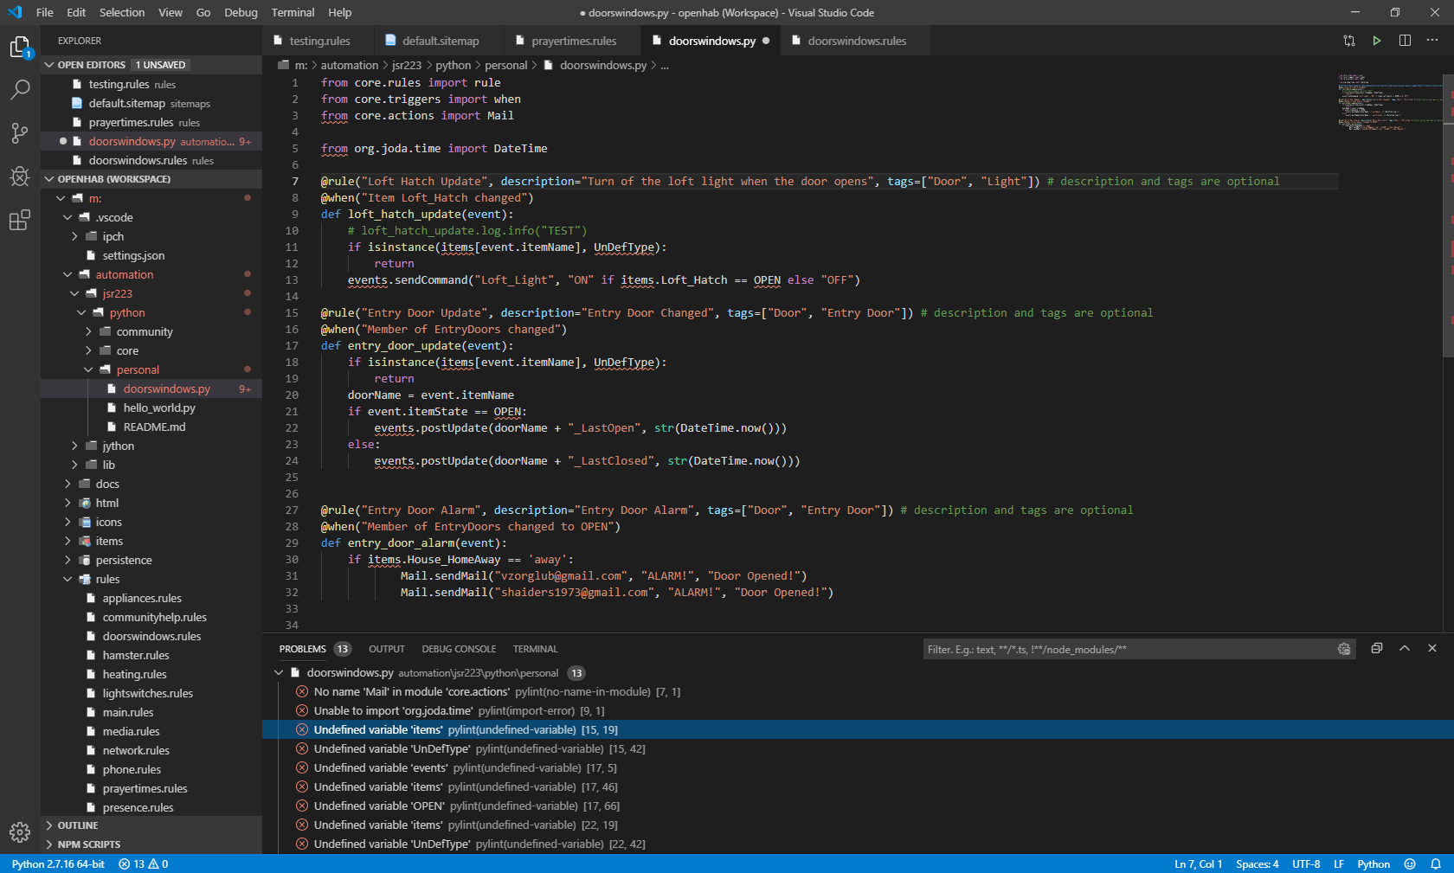Collapse the rules folder

click(x=107, y=579)
